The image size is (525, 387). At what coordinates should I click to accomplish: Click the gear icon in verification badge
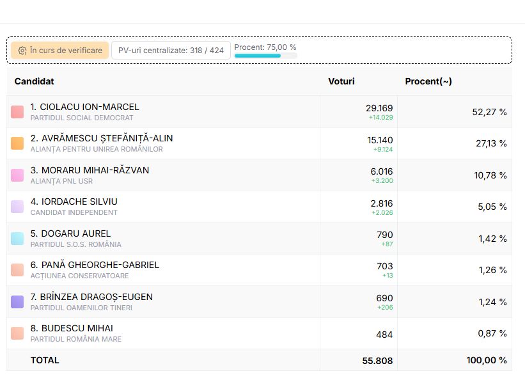click(x=22, y=51)
